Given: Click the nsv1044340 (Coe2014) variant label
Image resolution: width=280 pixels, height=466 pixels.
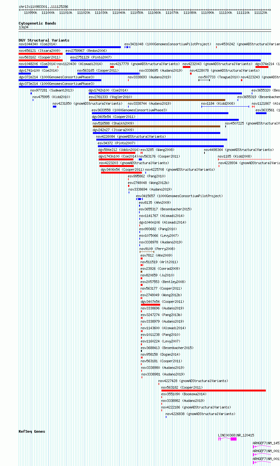Looking at the screenshot, I should (x=38, y=44).
